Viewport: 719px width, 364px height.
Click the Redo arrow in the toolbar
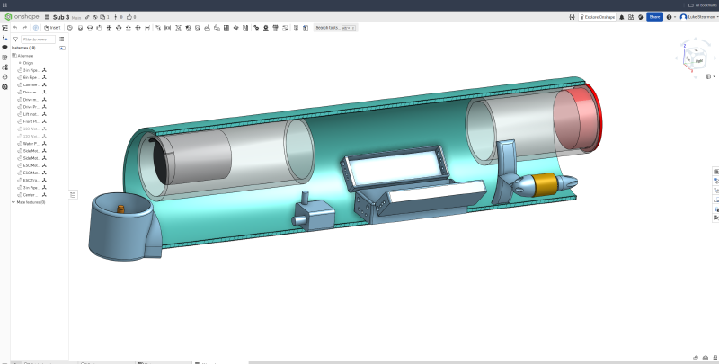point(25,28)
